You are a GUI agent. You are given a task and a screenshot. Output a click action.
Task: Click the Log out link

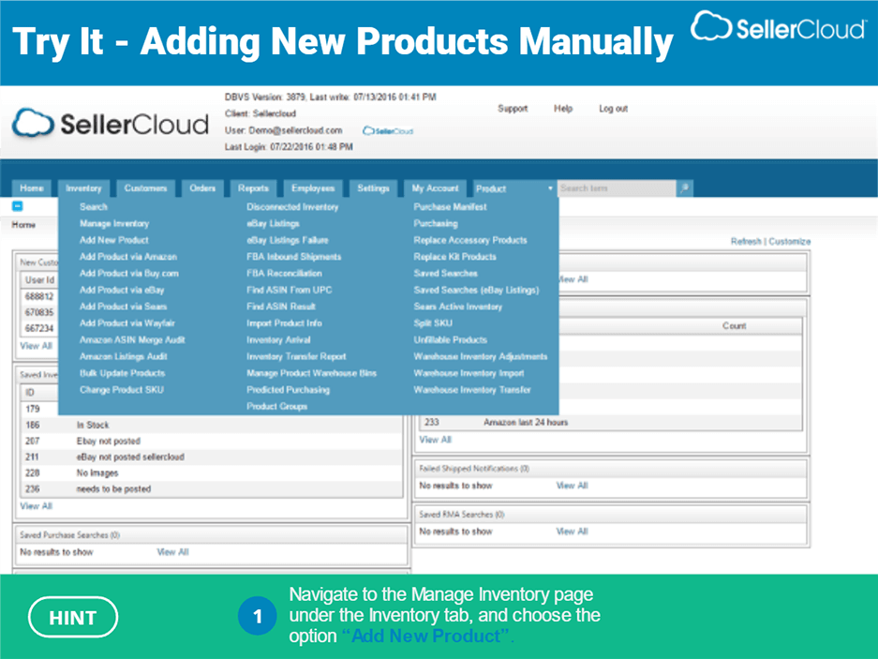613,108
